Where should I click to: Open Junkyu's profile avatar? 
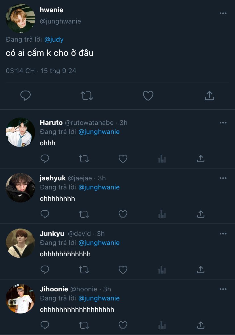tap(20, 243)
